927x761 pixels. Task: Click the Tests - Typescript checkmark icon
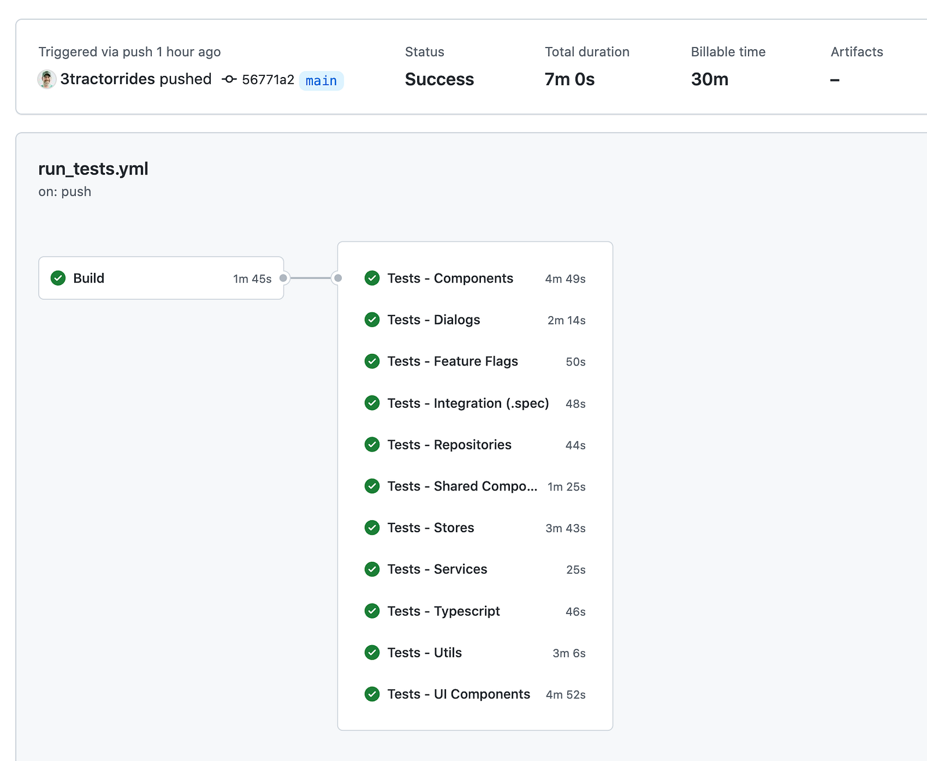point(372,611)
